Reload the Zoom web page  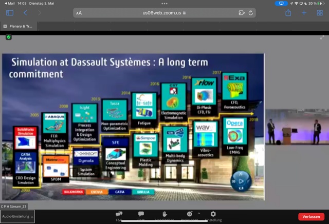251,13
